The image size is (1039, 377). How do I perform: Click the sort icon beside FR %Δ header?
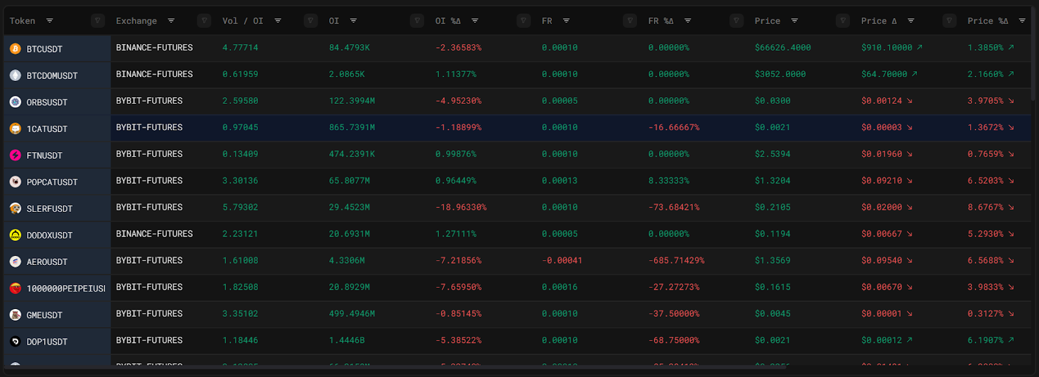688,21
